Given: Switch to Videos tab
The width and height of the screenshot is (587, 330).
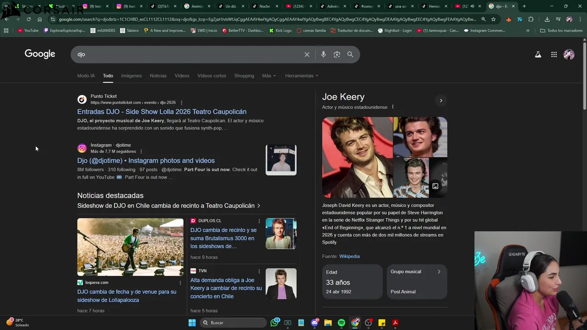Looking at the screenshot, I should [182, 76].
